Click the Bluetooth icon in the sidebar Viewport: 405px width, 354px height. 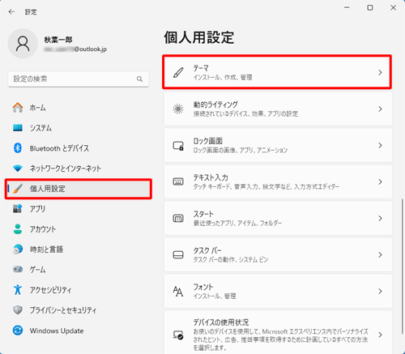click(18, 148)
